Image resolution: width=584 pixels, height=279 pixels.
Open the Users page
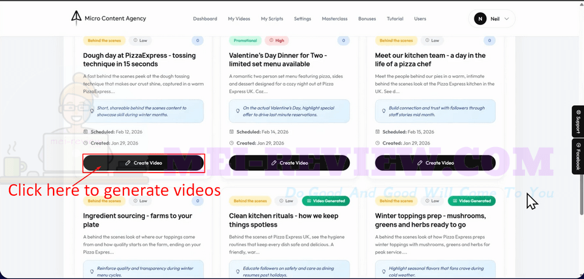[x=420, y=19]
